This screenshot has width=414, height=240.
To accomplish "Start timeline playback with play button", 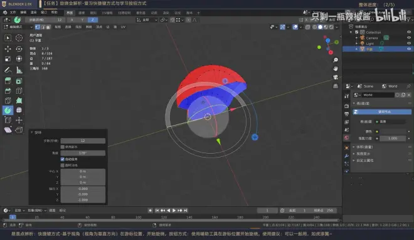I will tap(174, 210).
